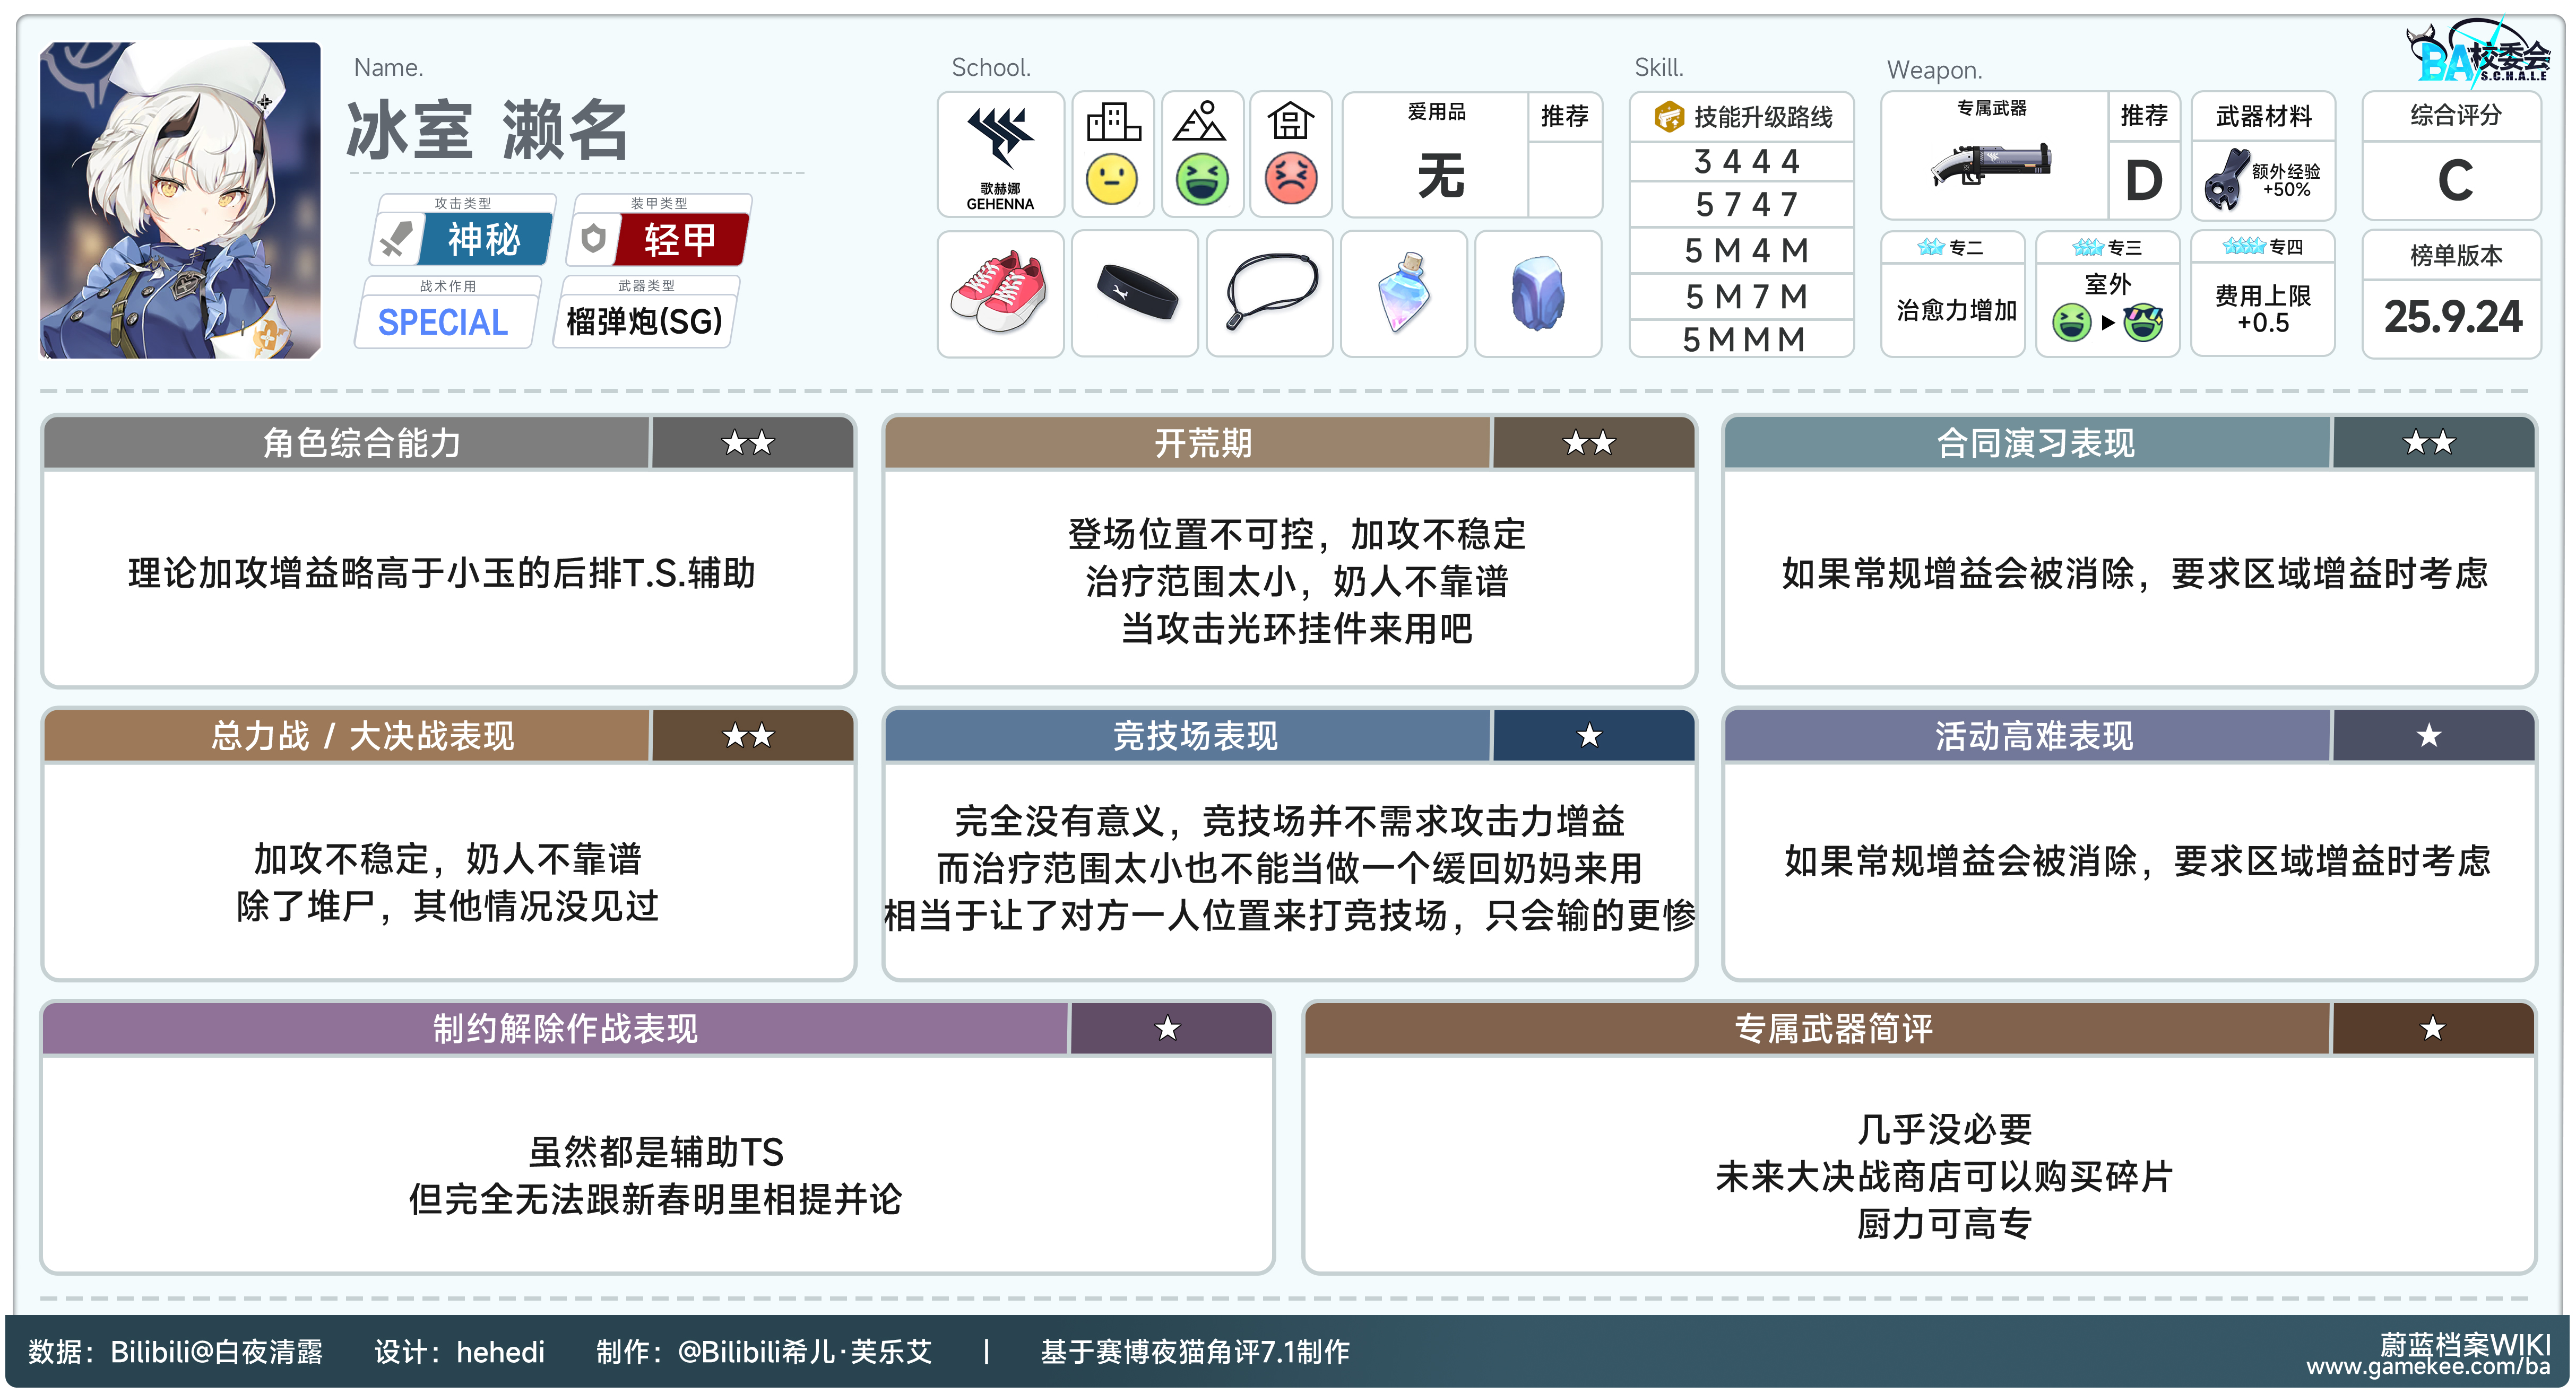Image resolution: width=2576 pixels, height=1394 pixels.
Task: Open www.gamekee.com/ba wiki link
Action: tap(2427, 1368)
